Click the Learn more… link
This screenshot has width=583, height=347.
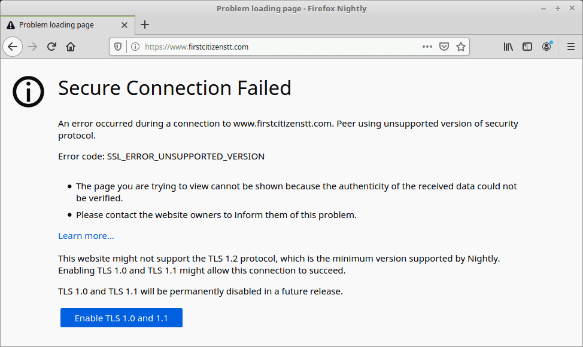click(x=86, y=236)
